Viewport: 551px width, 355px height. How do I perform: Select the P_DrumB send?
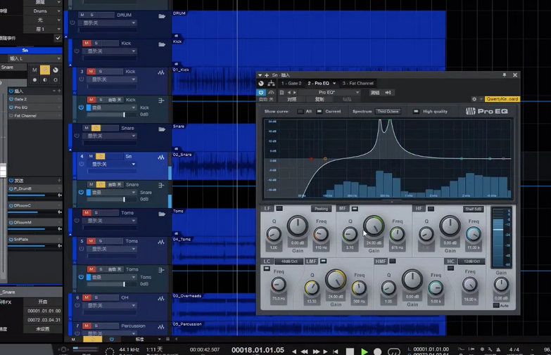click(x=34, y=188)
